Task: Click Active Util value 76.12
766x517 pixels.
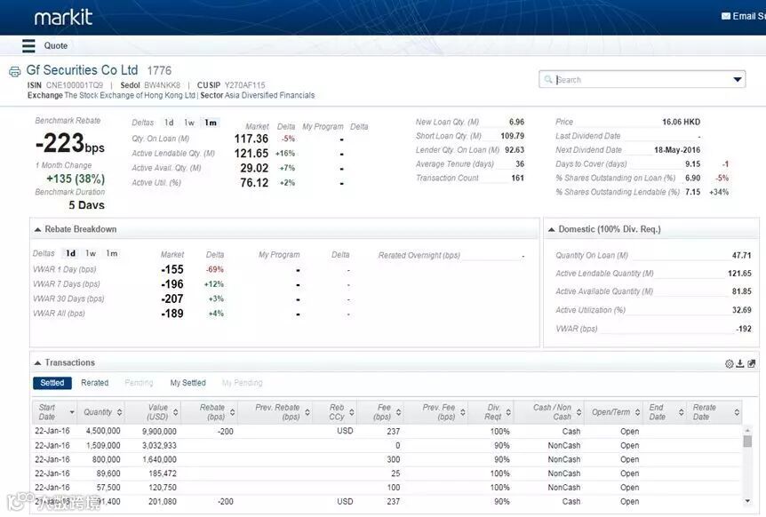Action: [x=254, y=183]
